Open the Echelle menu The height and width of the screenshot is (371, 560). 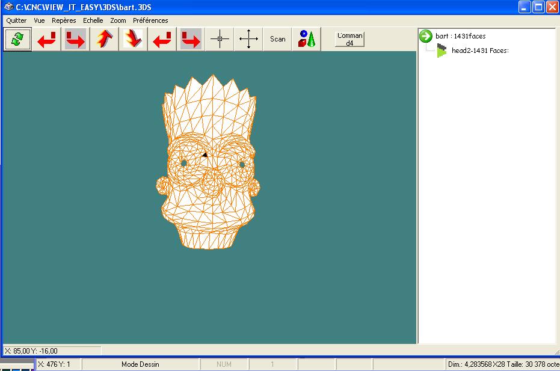(x=93, y=20)
